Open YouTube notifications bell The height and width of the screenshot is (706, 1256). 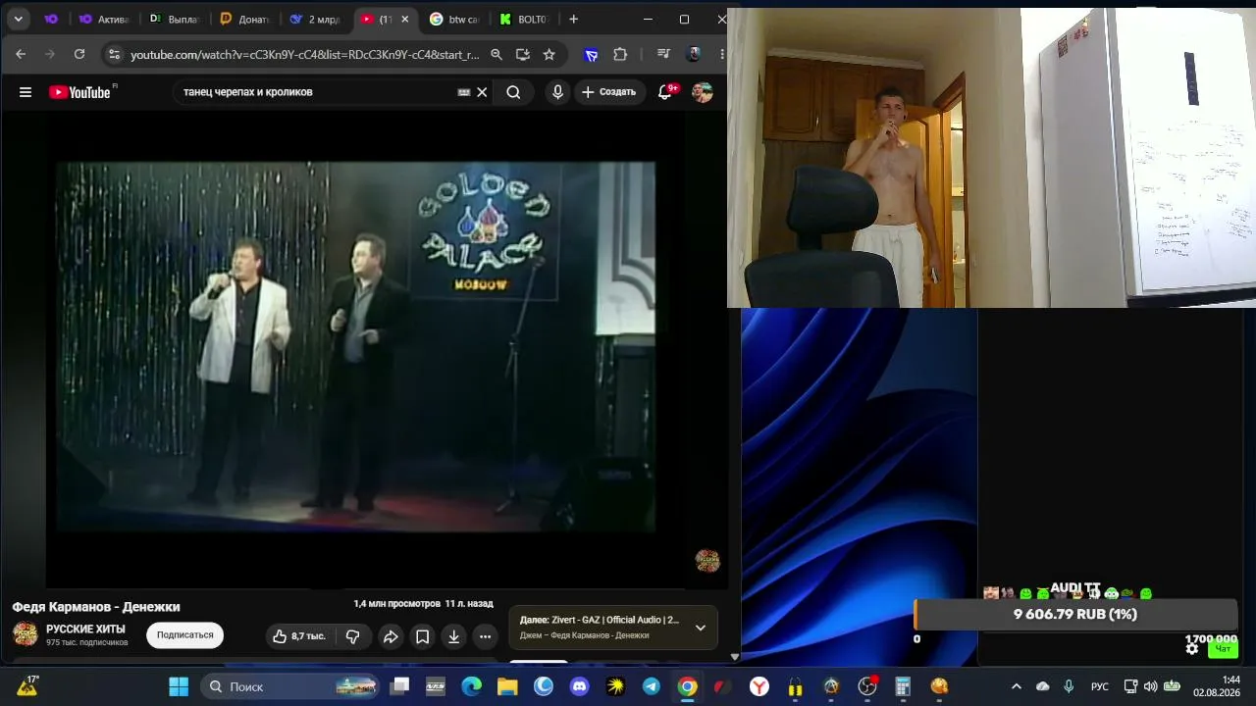(x=665, y=92)
